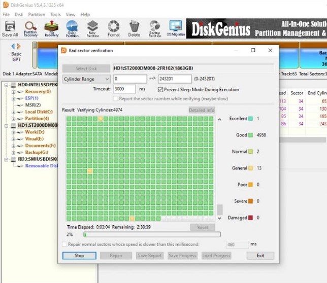Expand the Partition(4) node
The width and height of the screenshot is (327, 283).
[x=13, y=119]
